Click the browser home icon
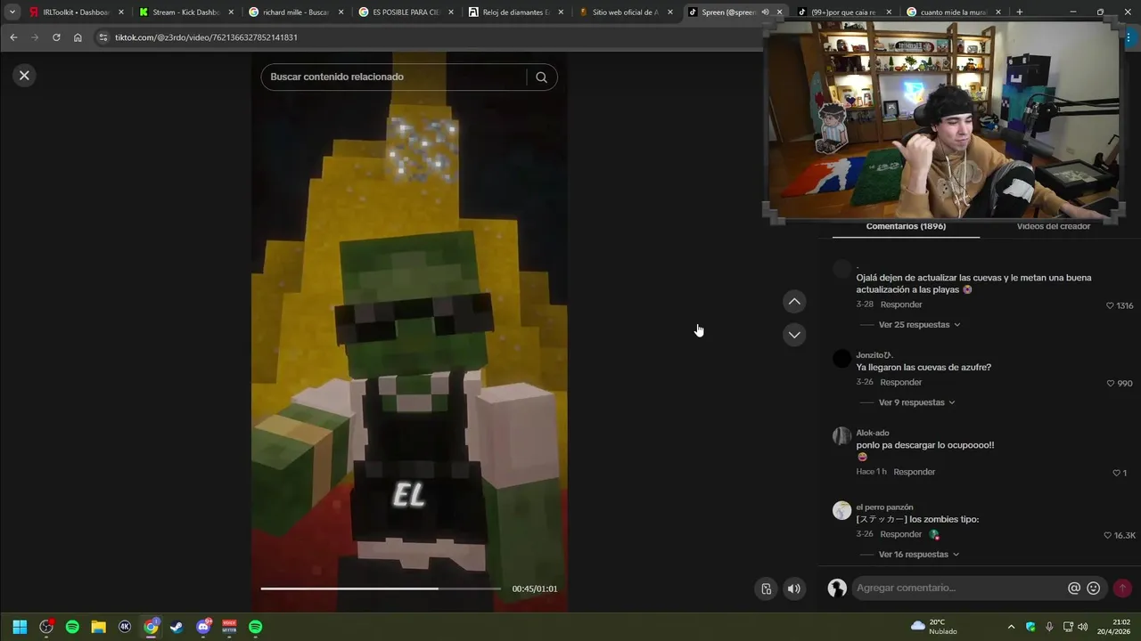Screen dimensions: 1141x641 click(78, 37)
